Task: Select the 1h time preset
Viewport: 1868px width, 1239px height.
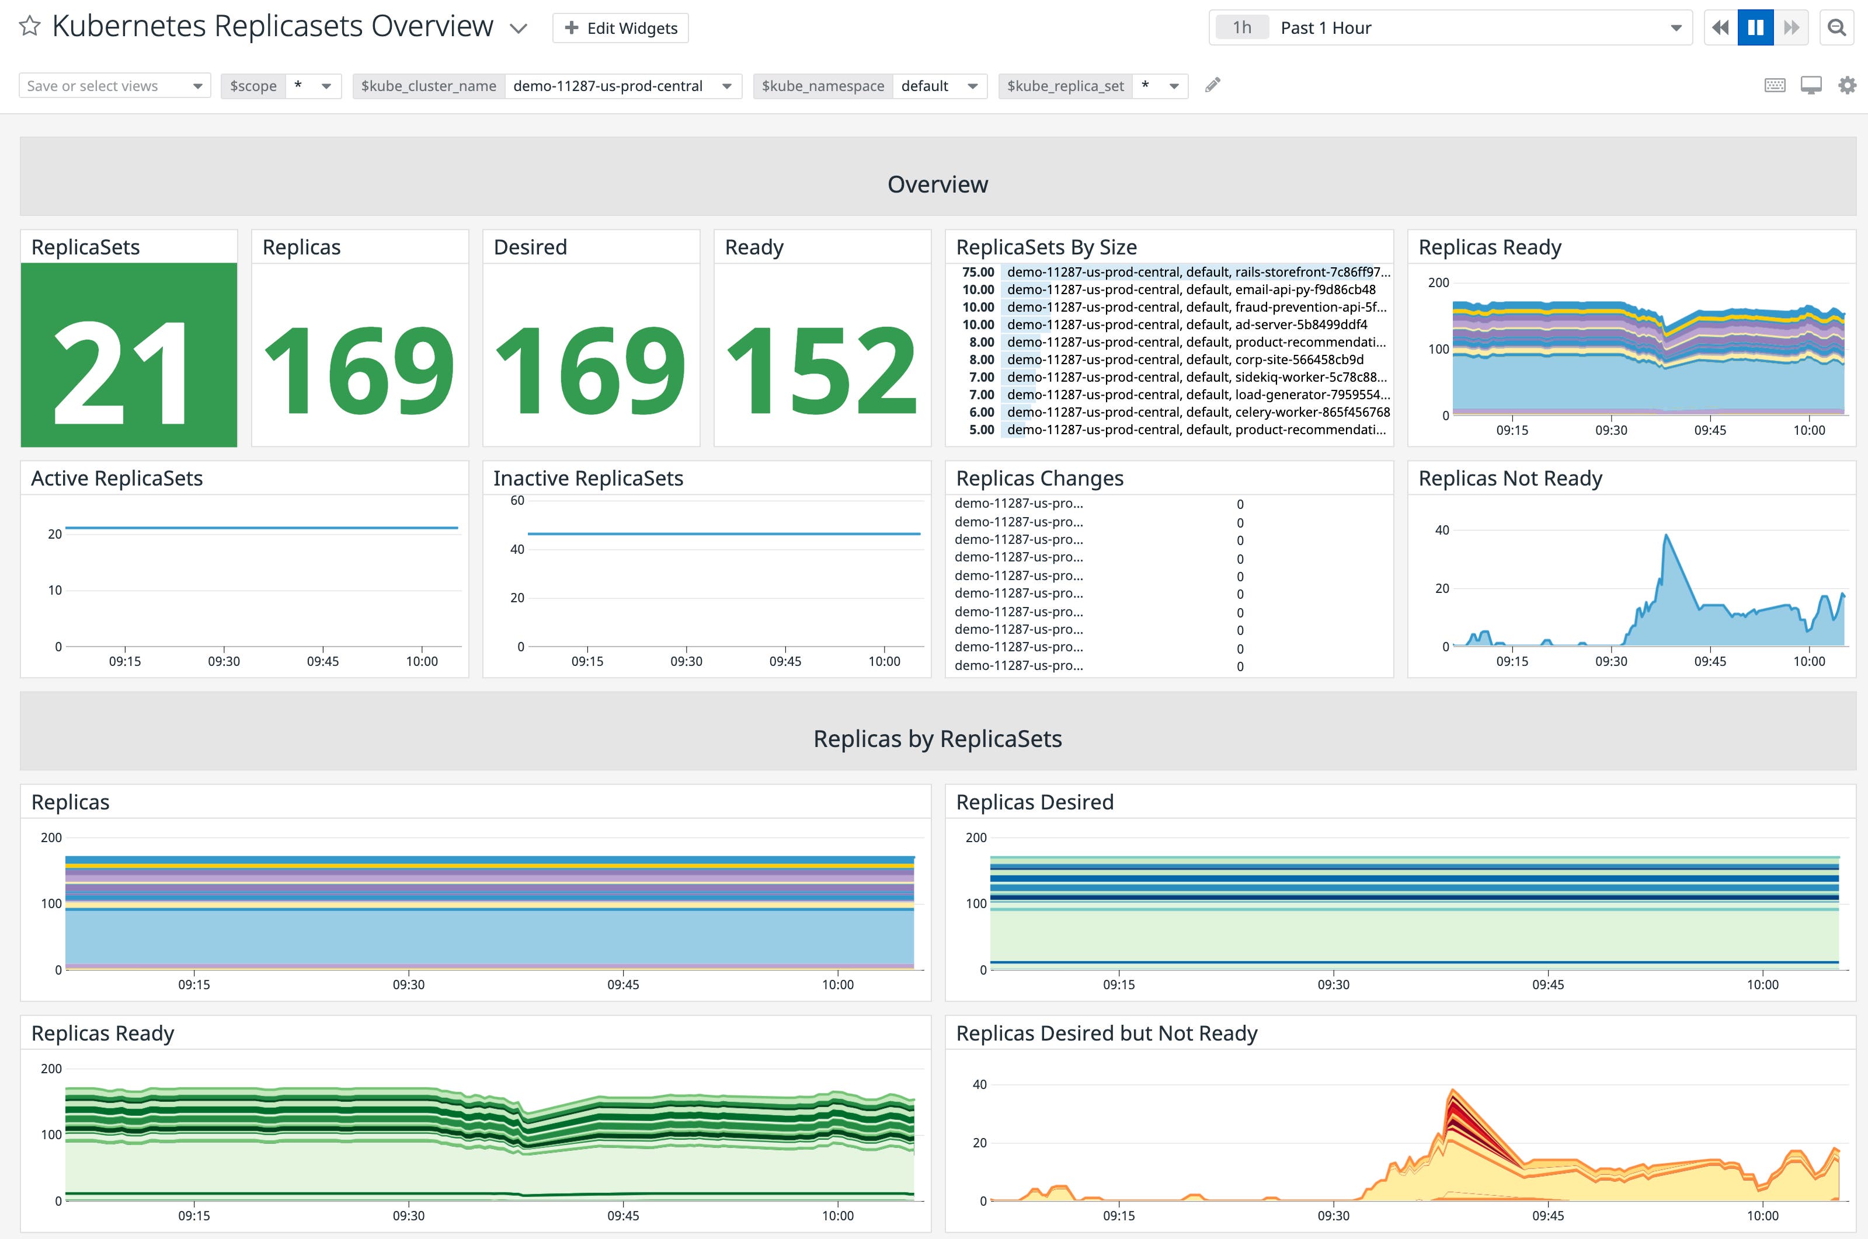Action: coord(1241,27)
